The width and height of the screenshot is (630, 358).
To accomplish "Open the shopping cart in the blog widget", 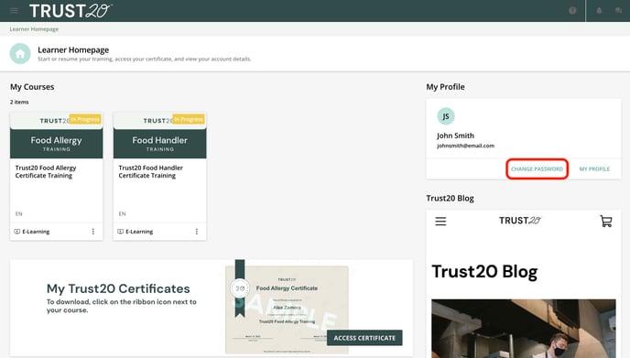I will click(x=606, y=221).
